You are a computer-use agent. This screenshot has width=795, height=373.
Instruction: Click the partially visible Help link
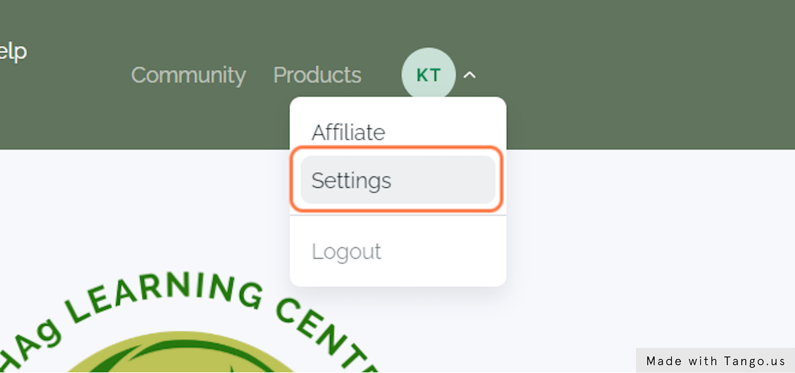12,50
